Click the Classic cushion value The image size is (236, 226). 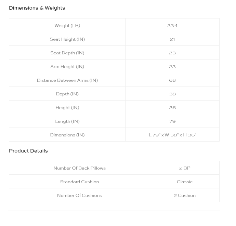click(185, 182)
